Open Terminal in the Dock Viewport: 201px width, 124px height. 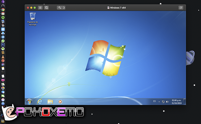tap(3, 72)
